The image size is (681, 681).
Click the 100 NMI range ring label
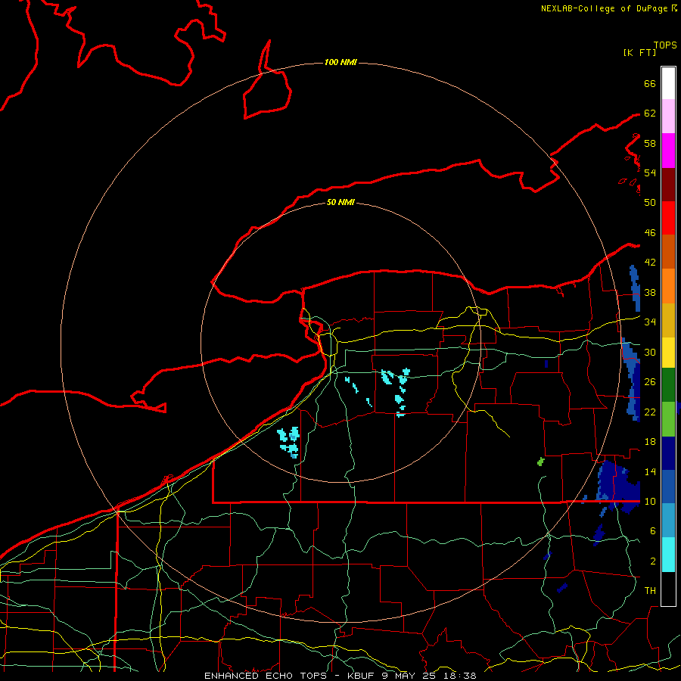pyautogui.click(x=340, y=62)
